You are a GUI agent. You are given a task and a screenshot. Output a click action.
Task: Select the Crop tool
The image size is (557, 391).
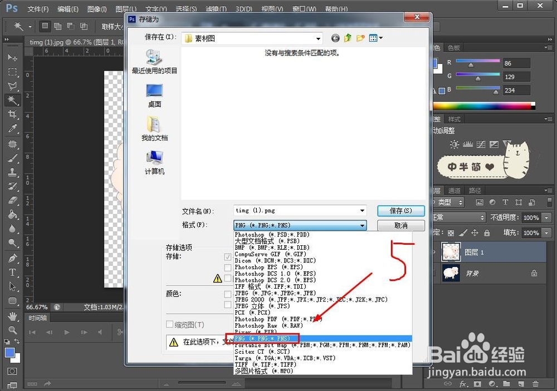point(12,114)
